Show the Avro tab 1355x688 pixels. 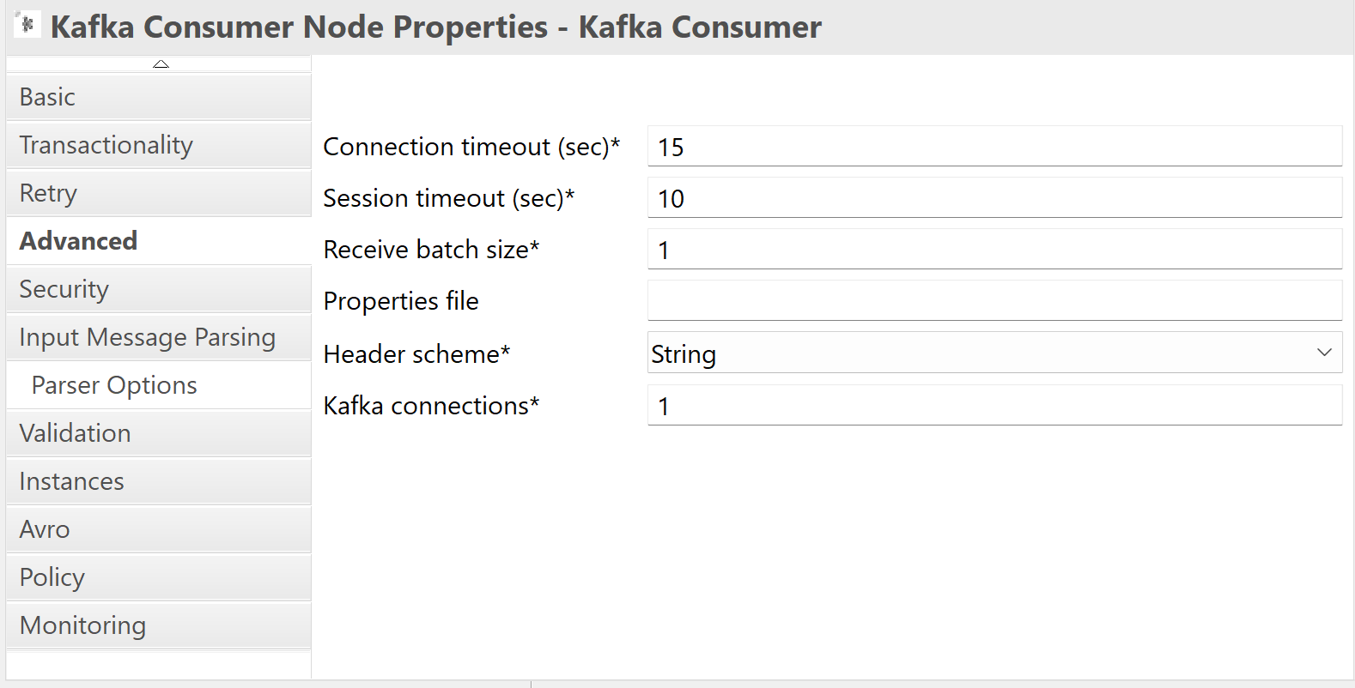click(159, 529)
